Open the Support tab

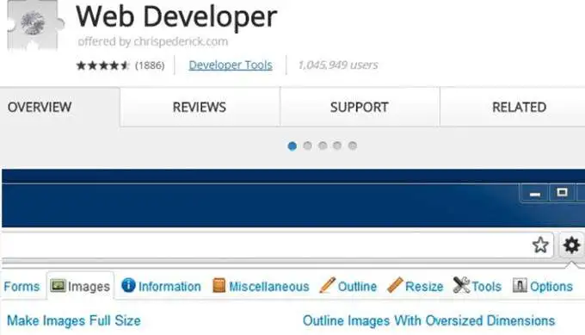pyautogui.click(x=360, y=107)
